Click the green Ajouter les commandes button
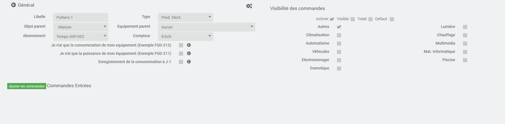This screenshot has width=505, height=124. click(x=27, y=86)
